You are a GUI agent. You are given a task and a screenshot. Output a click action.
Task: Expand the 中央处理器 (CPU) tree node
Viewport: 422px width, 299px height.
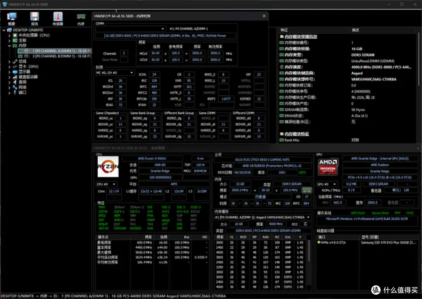(x=9, y=35)
